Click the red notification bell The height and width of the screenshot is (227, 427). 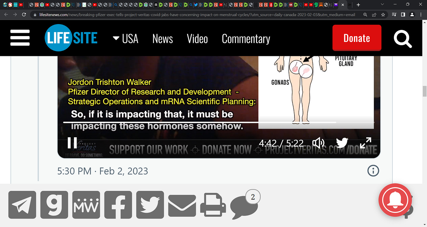(395, 200)
